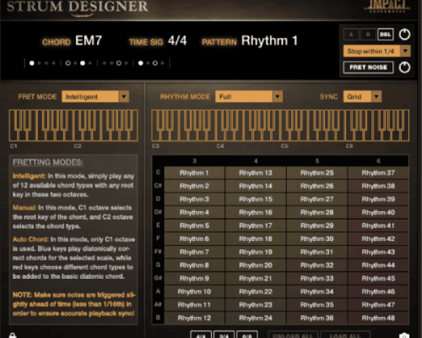The image size is (422, 338).
Task: Adjust the knob next to the DBL button
Action: [404, 35]
